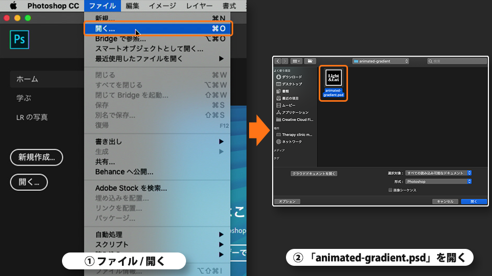Go forward in the file dialog

pyautogui.click(x=285, y=61)
